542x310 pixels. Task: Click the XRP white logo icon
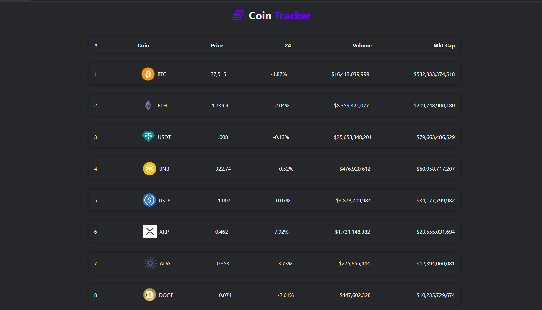[x=150, y=231]
